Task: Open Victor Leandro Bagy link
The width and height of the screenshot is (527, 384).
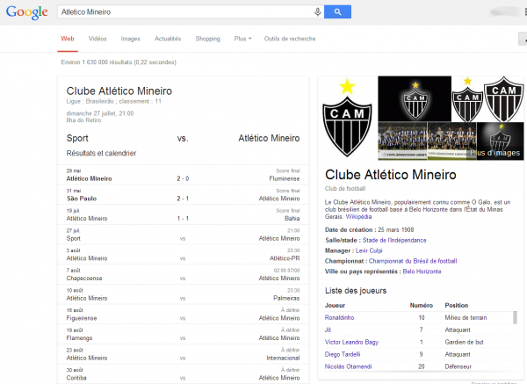Action: [x=351, y=342]
